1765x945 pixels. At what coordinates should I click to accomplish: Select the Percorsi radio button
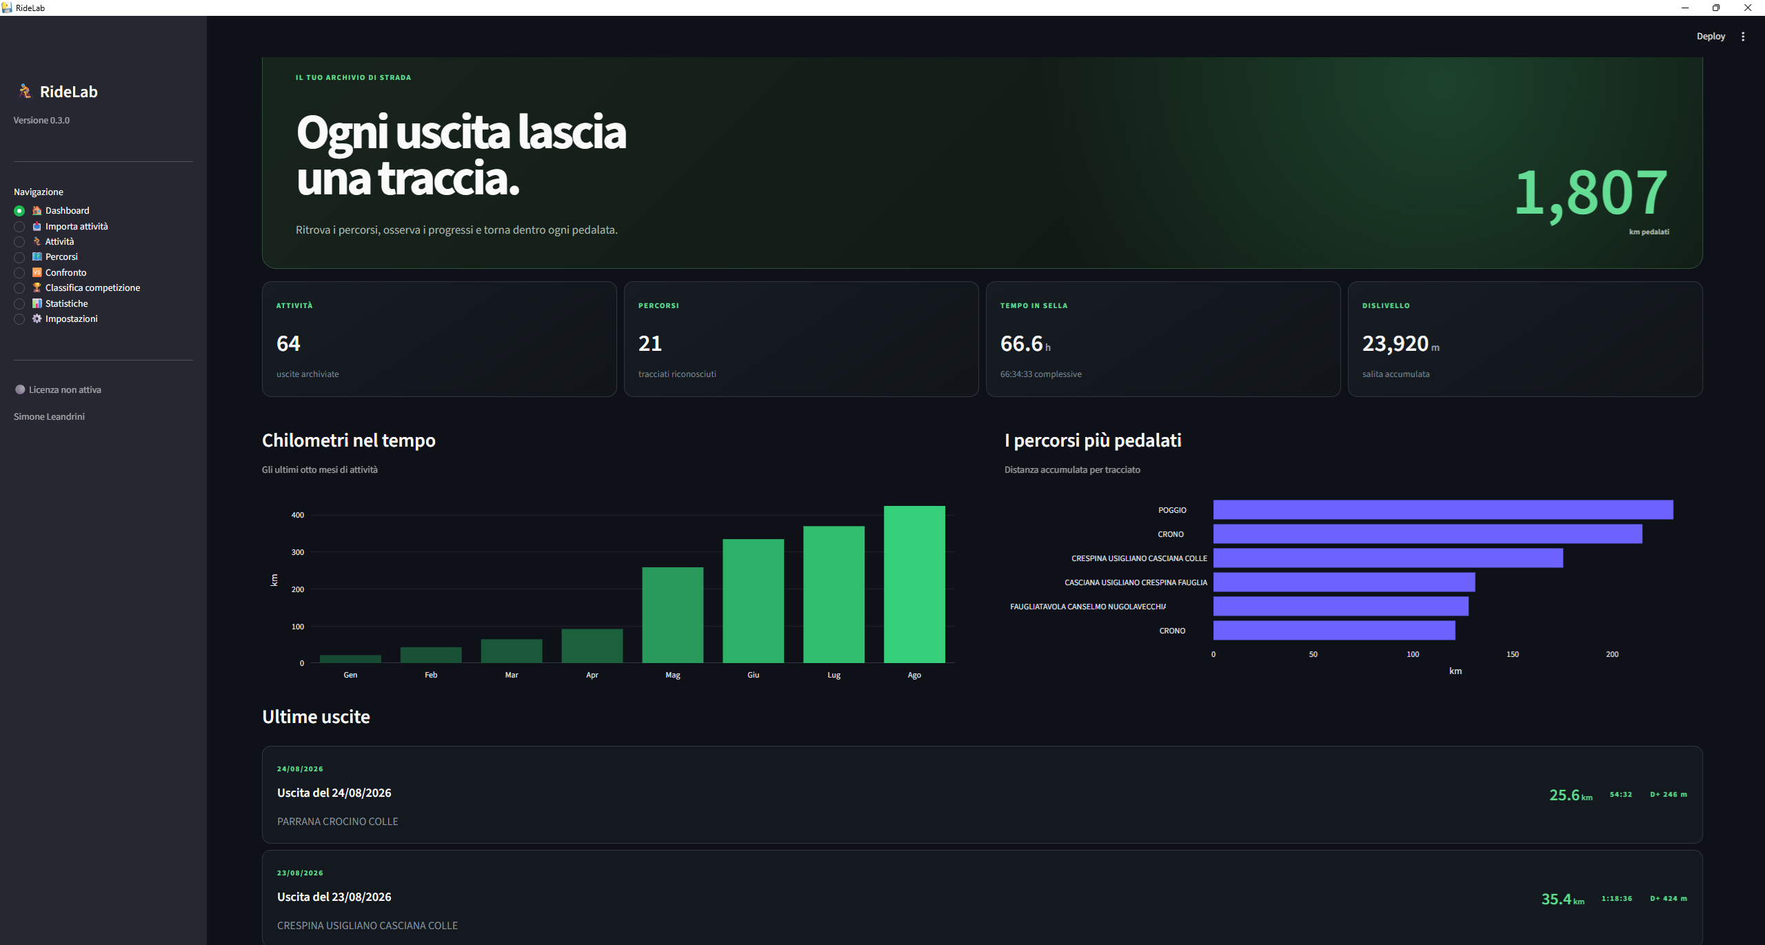tap(19, 257)
